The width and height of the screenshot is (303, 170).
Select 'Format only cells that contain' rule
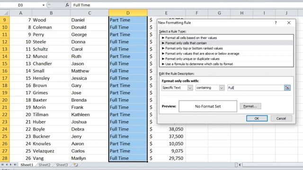click(x=226, y=43)
